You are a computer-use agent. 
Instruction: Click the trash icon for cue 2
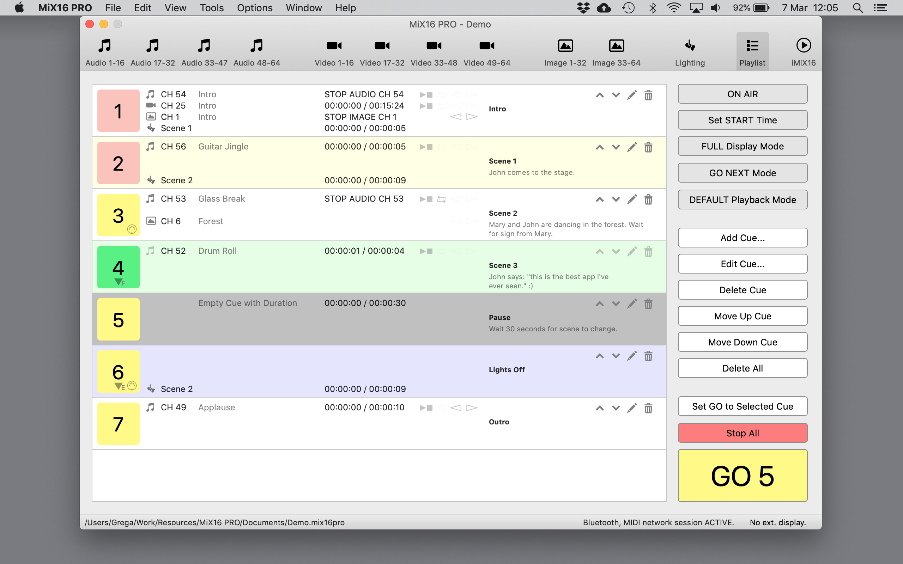[648, 147]
